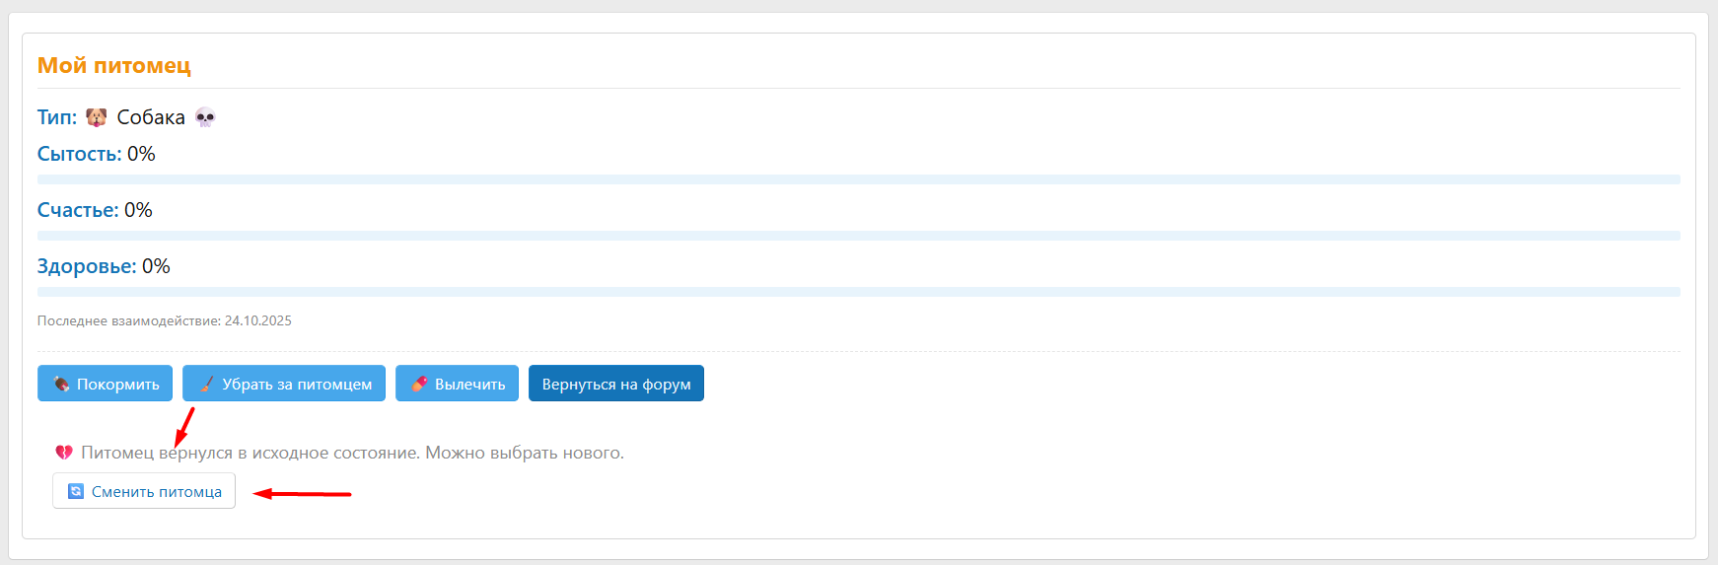Click the Счастье progress bar
1718x565 pixels.
[x=858, y=236]
